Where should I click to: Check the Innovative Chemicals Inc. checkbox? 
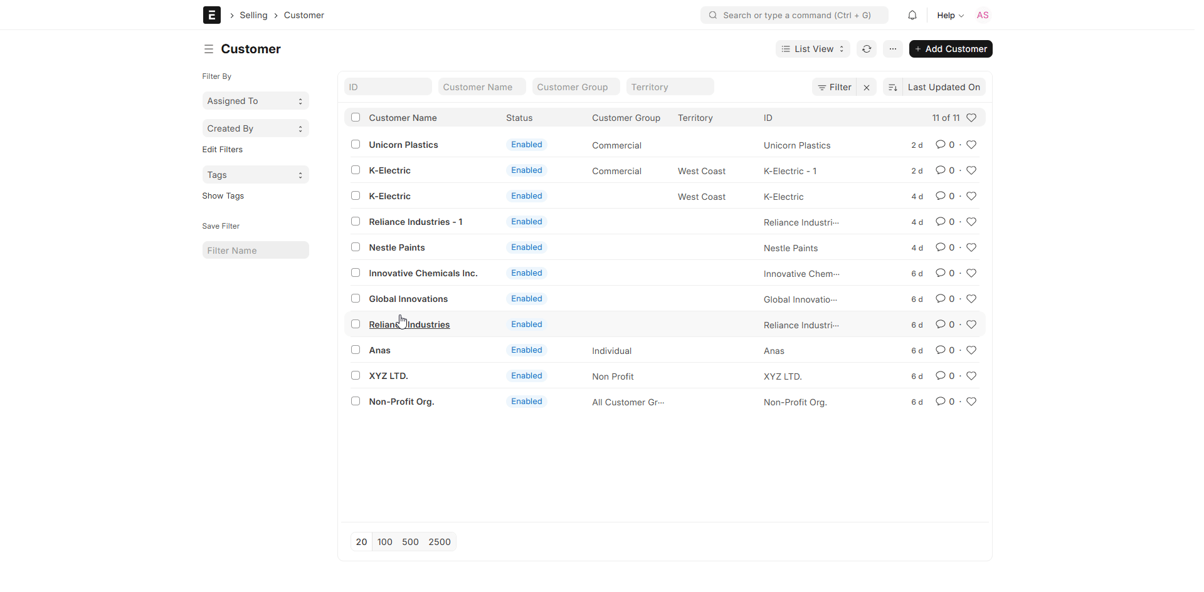point(356,273)
